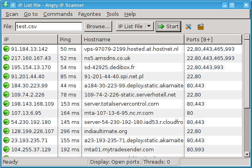The width and height of the screenshot is (252, 168).
Task: Select IP address 91.184.13.142
Action: [x=29, y=49]
